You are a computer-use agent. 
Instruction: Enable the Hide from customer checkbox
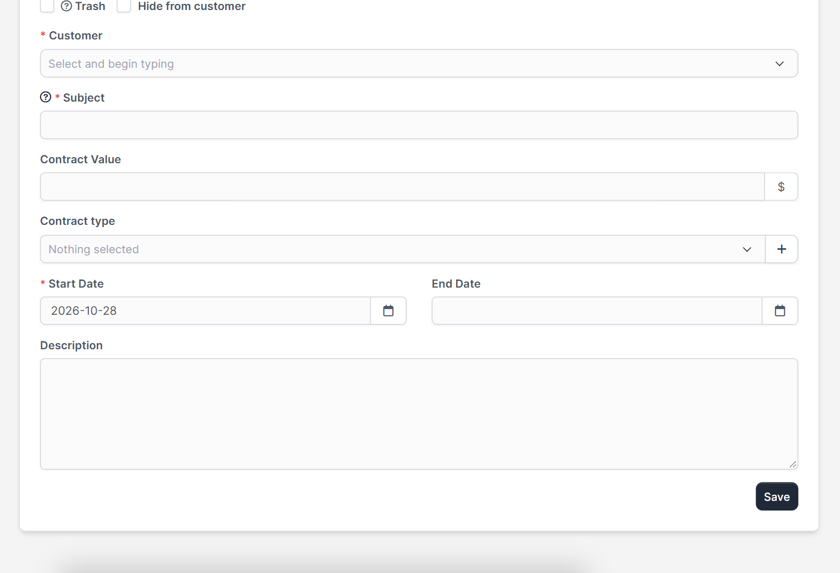124,6
